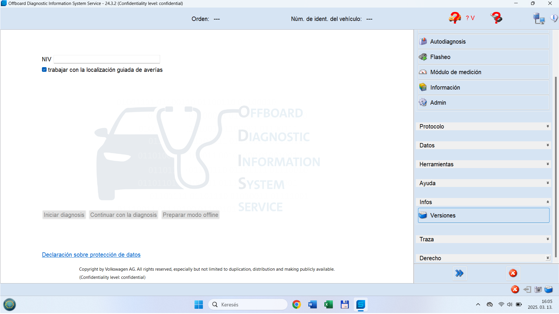Viewport: 559px width, 314px height.
Task: Click the red cancel button beside the forward arrows
Action: pos(513,273)
